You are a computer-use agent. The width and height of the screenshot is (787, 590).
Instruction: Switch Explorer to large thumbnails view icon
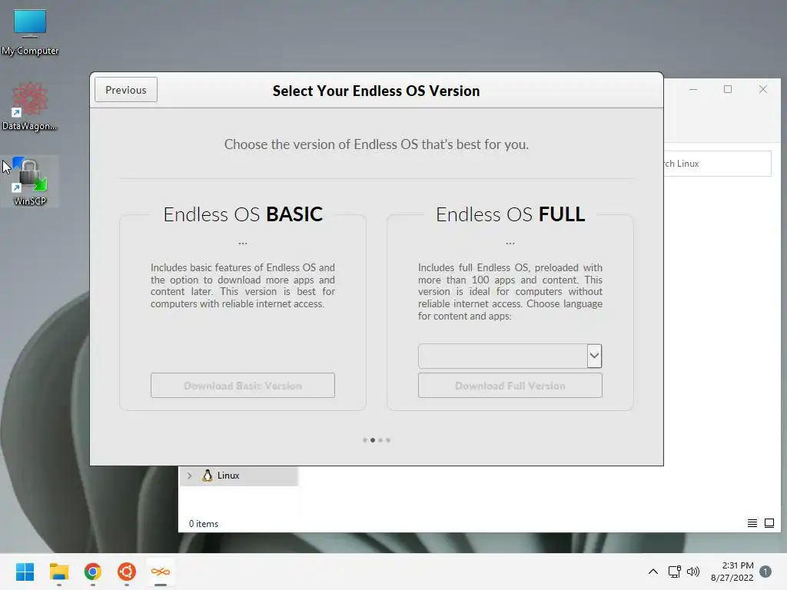pyautogui.click(x=769, y=523)
